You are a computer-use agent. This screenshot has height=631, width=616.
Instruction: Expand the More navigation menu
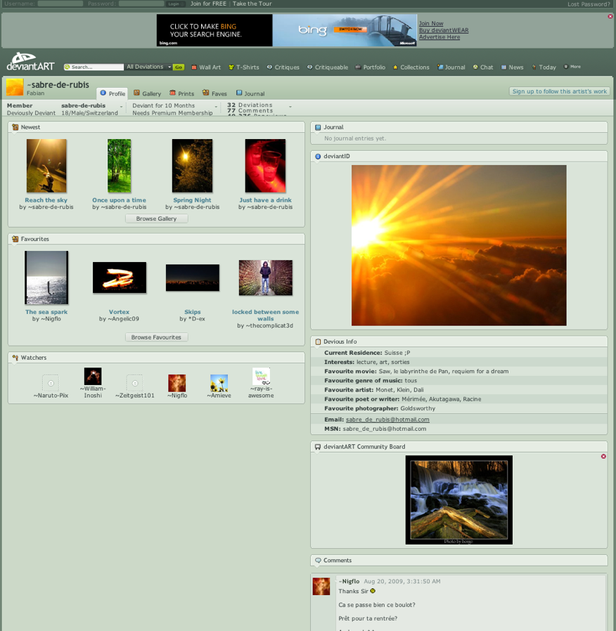click(572, 67)
